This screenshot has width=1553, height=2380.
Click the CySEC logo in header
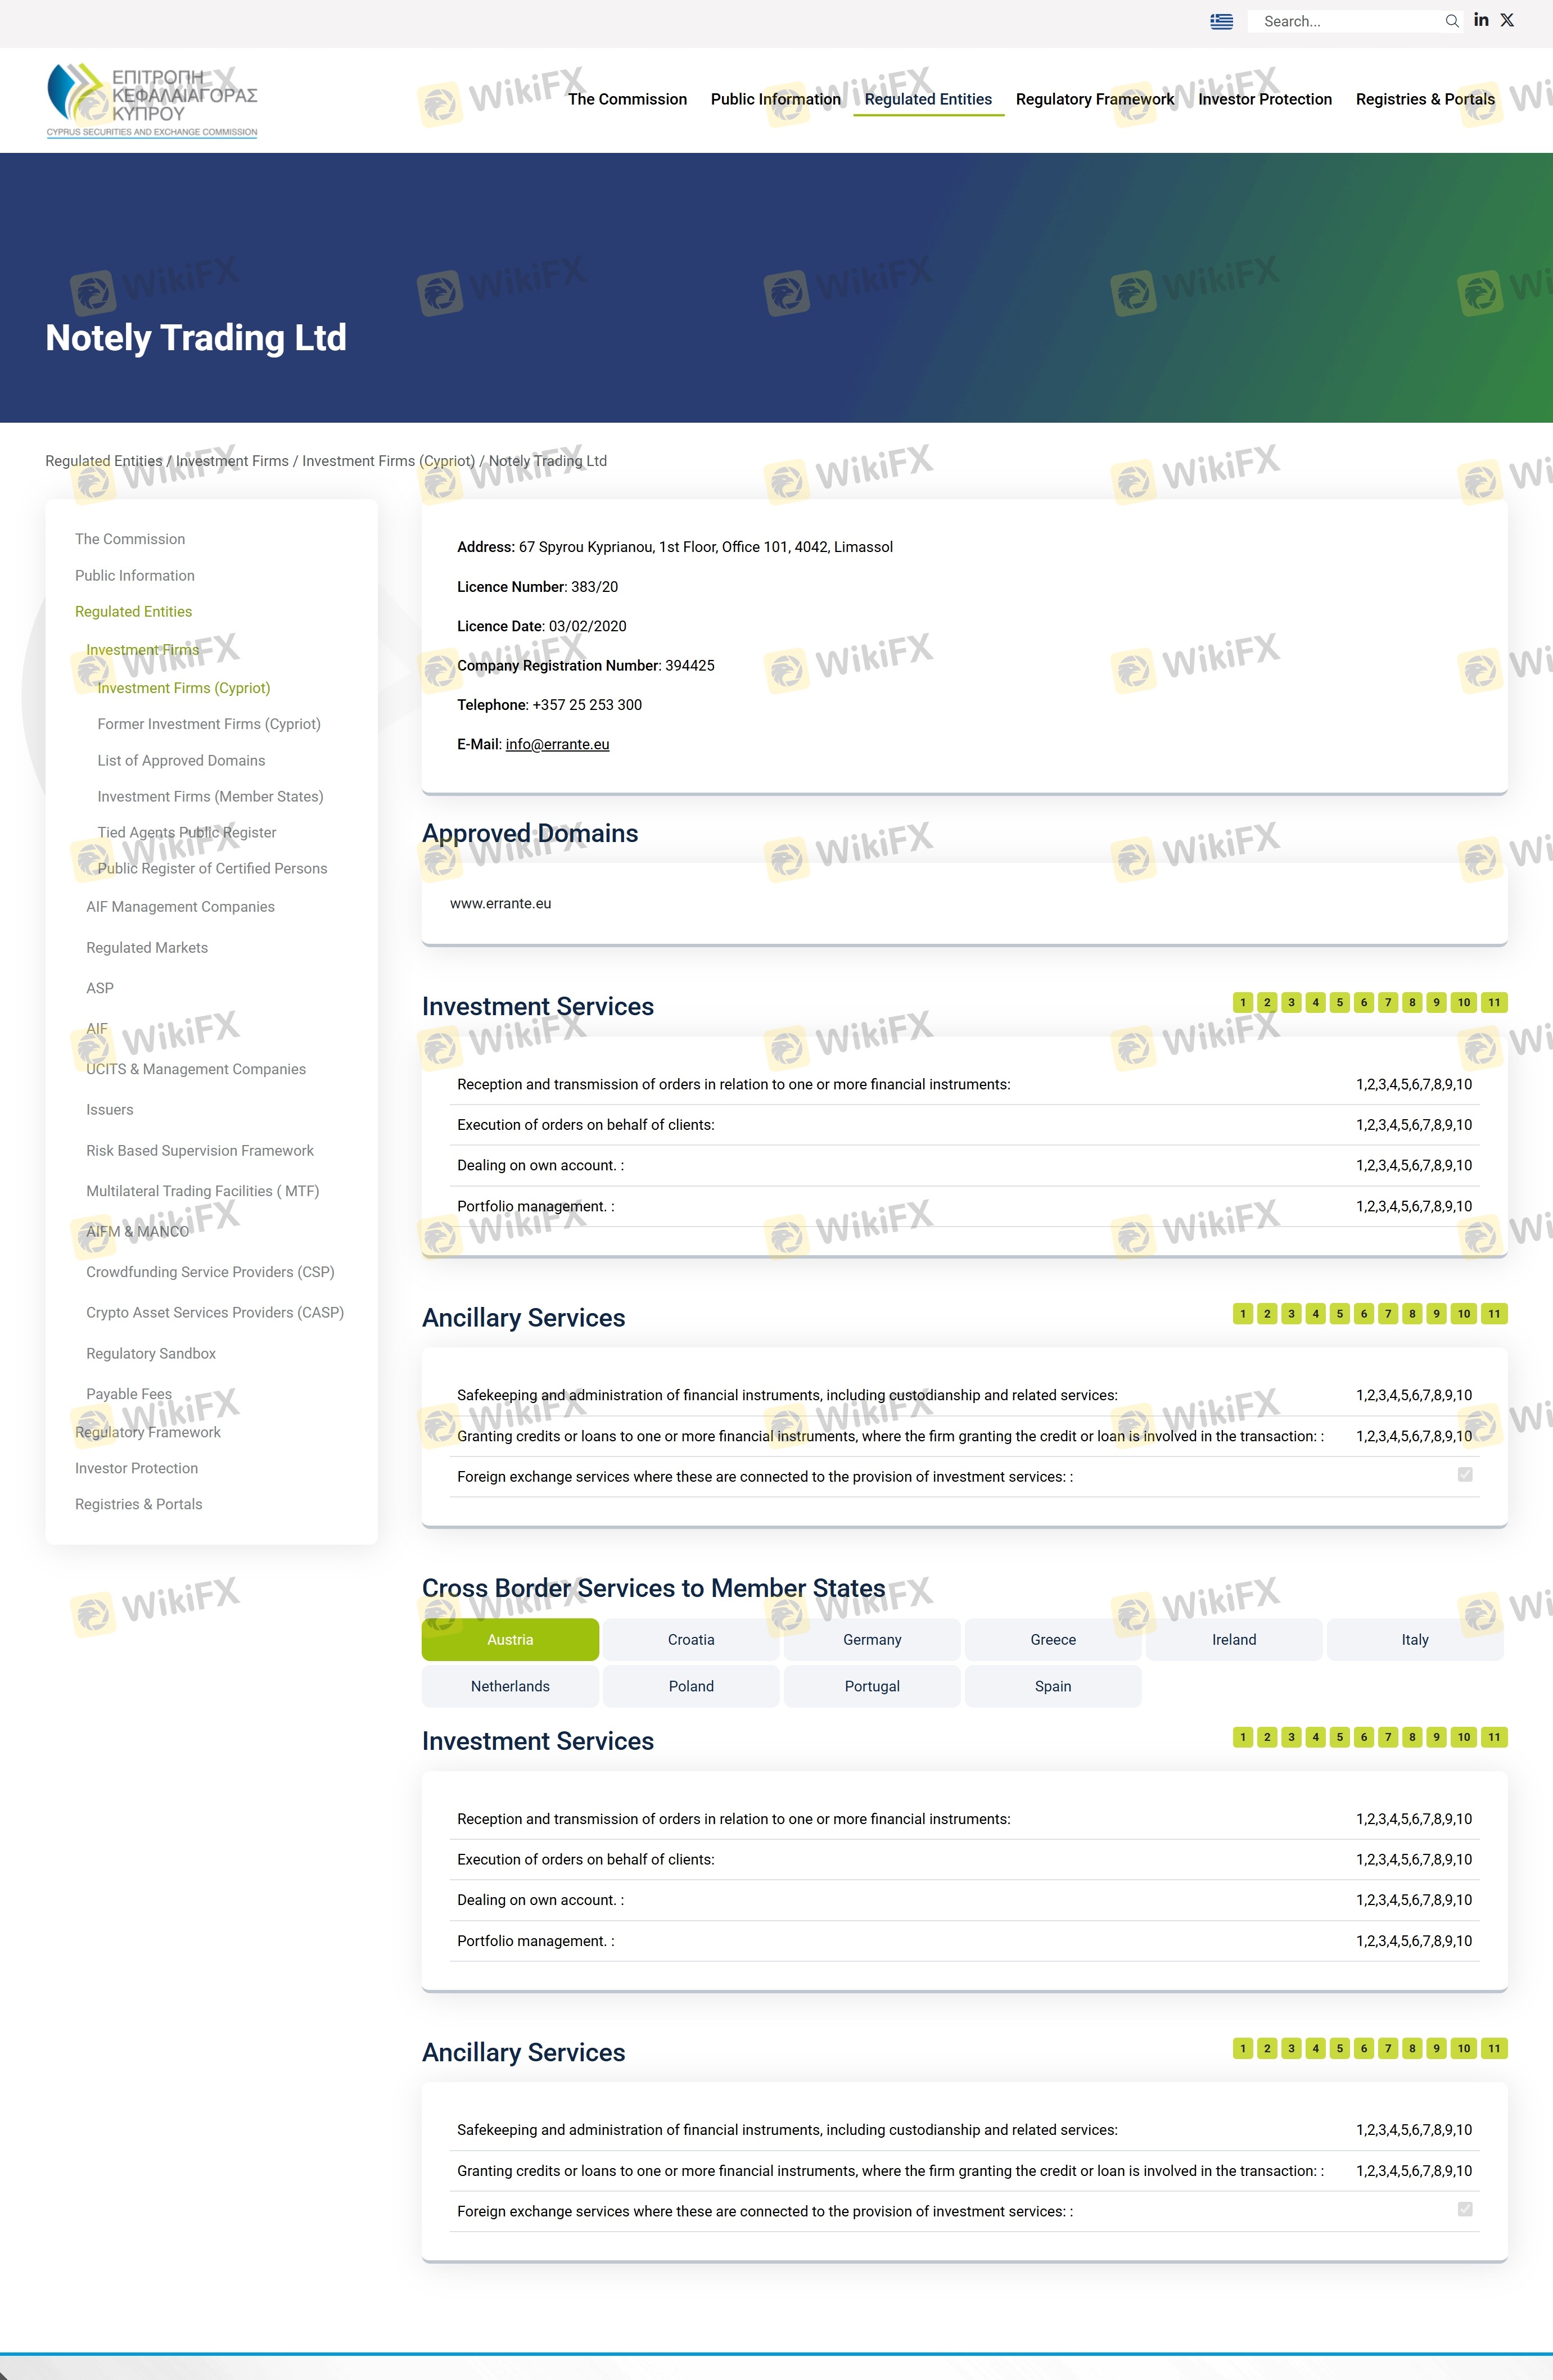(x=152, y=100)
